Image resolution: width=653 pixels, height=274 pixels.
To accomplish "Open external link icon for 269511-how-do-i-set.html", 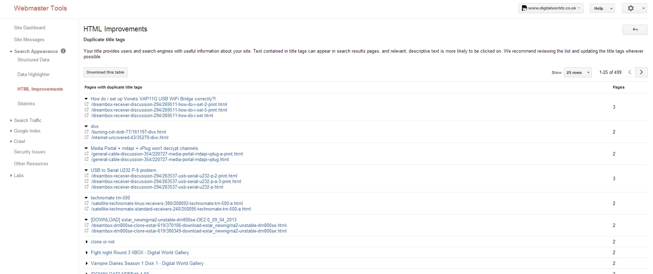I will point(87,115).
